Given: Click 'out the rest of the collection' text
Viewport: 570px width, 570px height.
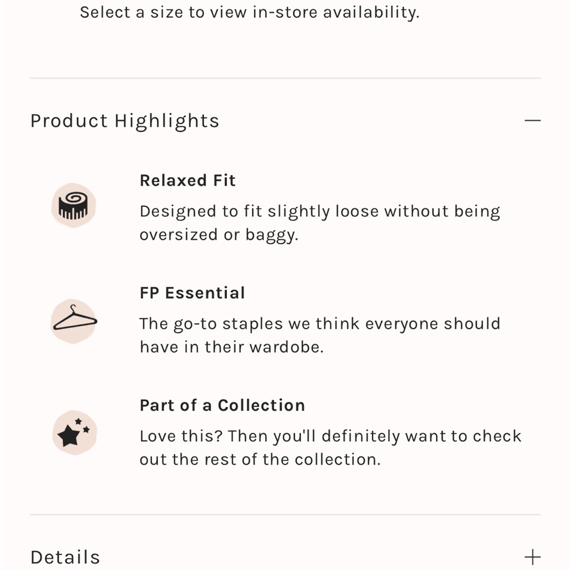Looking at the screenshot, I should [x=260, y=459].
